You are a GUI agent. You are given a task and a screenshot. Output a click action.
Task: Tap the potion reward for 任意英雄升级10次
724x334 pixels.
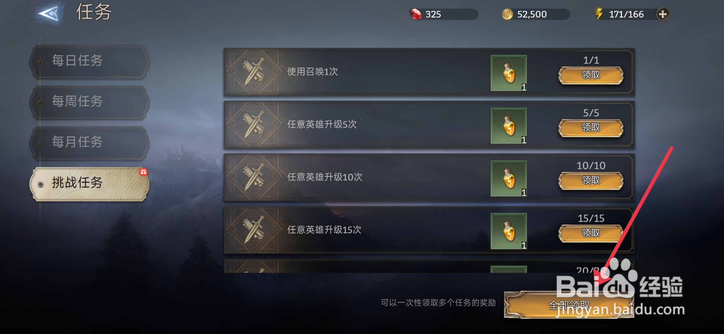click(x=509, y=178)
